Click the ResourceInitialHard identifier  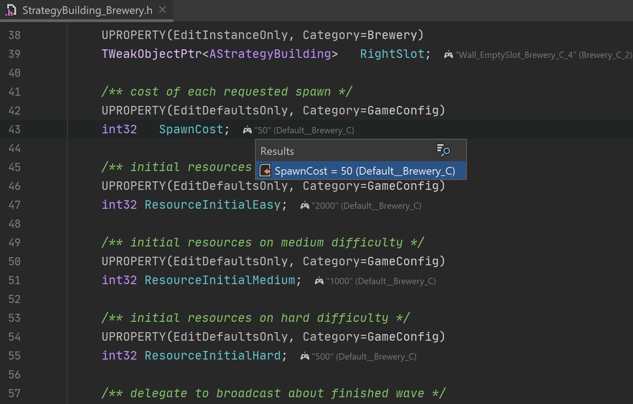click(x=213, y=356)
